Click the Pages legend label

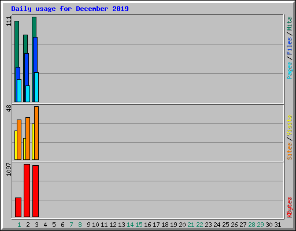[x=290, y=70]
